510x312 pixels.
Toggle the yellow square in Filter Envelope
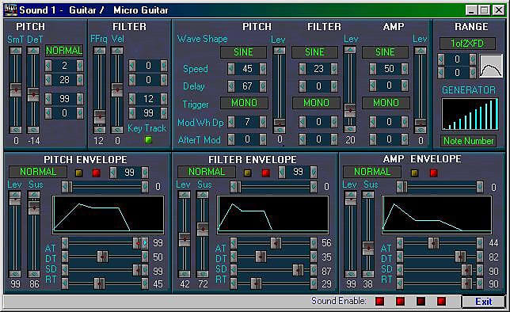pos(248,173)
